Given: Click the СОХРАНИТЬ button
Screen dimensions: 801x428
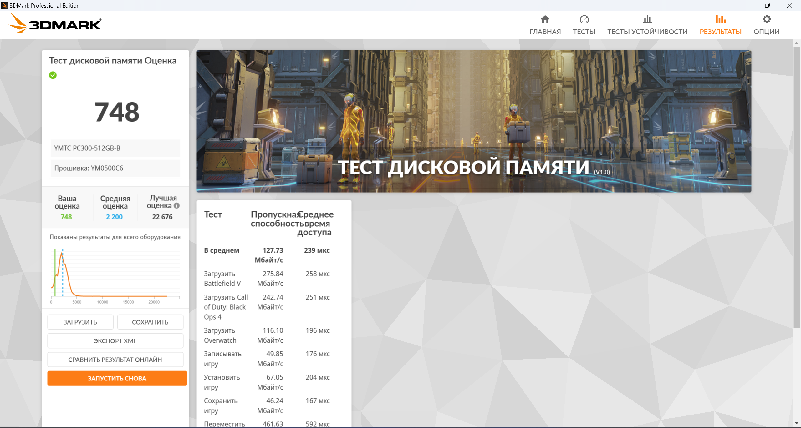Looking at the screenshot, I should pyautogui.click(x=150, y=322).
